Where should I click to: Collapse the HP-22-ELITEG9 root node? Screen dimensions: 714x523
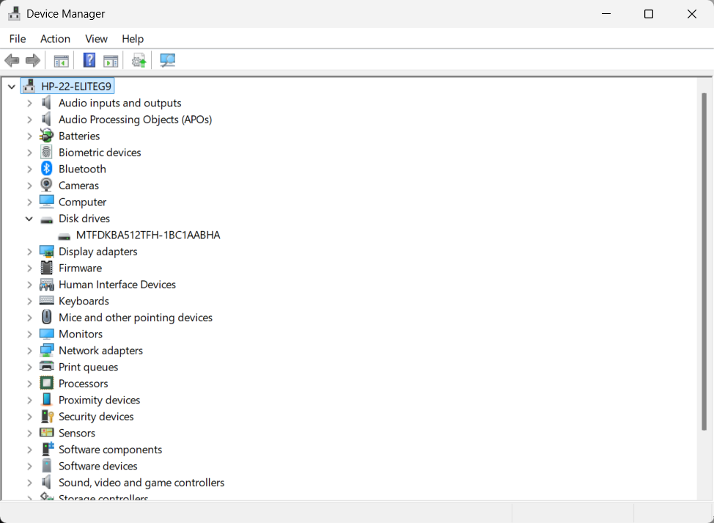[12, 87]
